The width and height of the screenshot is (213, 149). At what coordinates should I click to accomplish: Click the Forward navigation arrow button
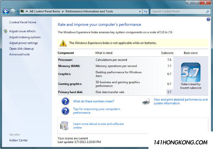click(x=13, y=12)
